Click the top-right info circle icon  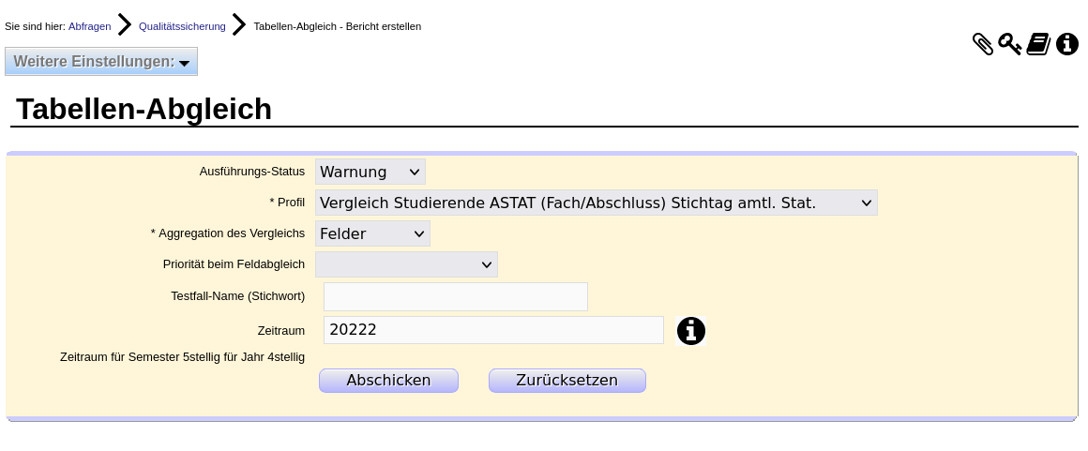coord(1067,44)
